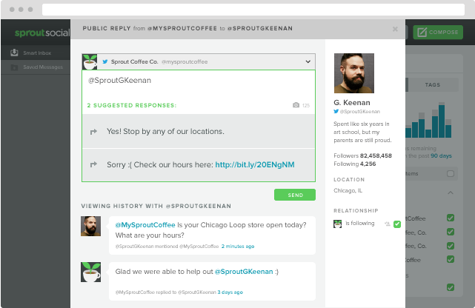Toggle the following checkbox under Relationship
Viewport: 475px width, 308px height.
click(x=397, y=224)
